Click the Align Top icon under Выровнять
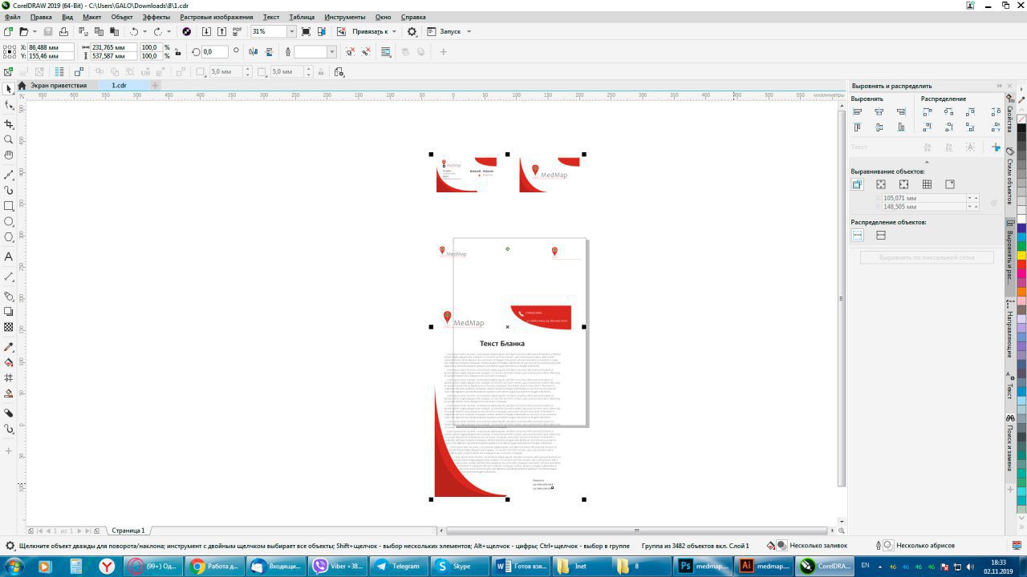Screen dimensions: 1027x577 857,127
